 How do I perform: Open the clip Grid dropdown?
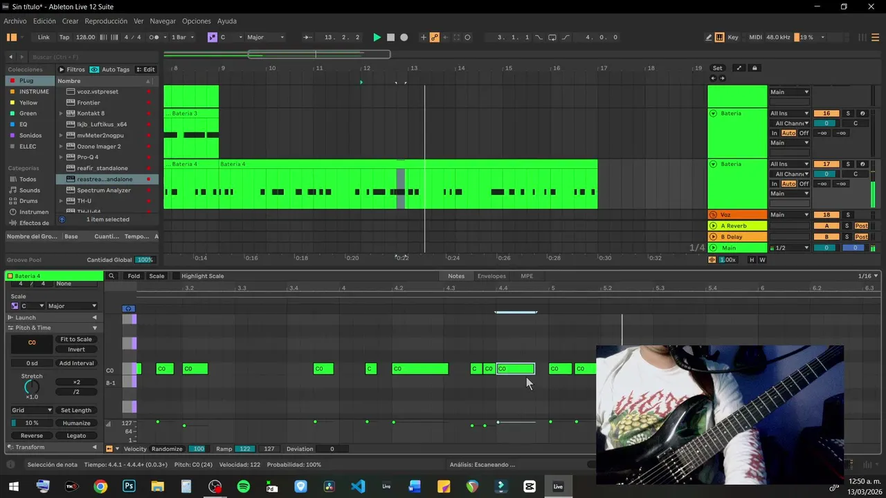click(32, 410)
